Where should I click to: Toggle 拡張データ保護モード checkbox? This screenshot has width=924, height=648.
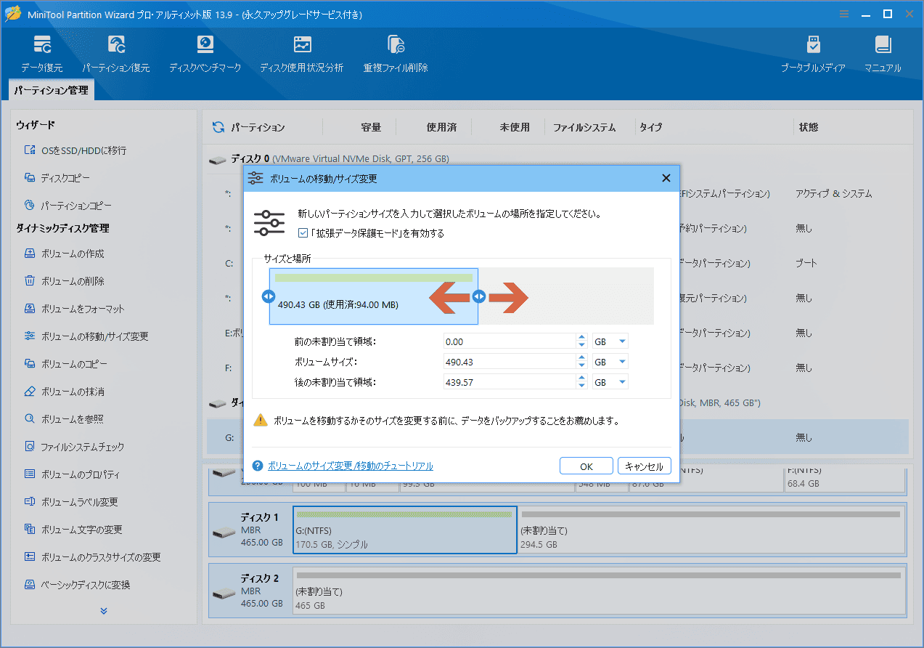click(x=303, y=233)
